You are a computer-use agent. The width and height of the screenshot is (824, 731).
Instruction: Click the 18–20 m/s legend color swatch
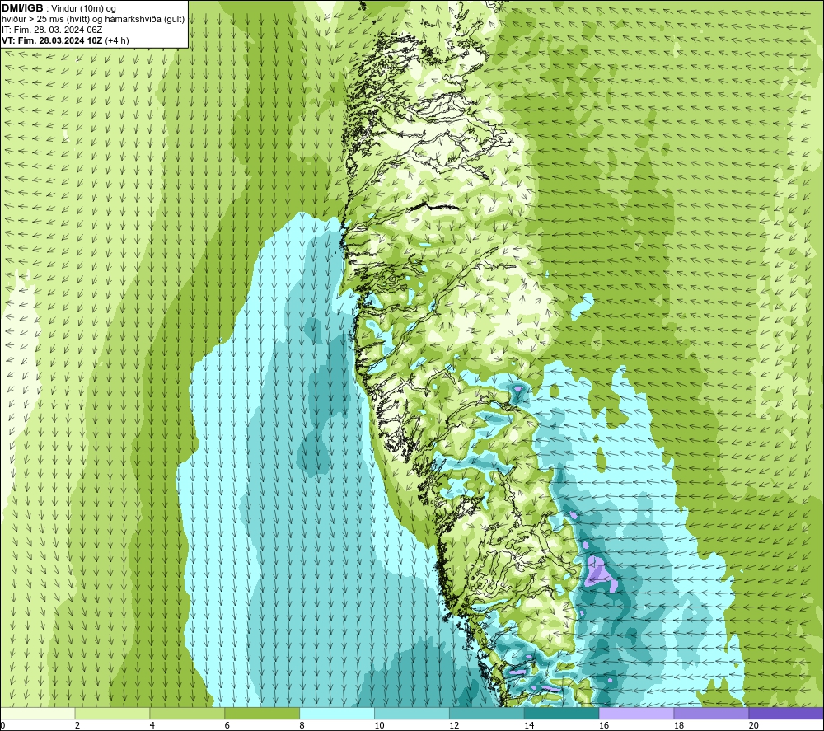coord(711,713)
